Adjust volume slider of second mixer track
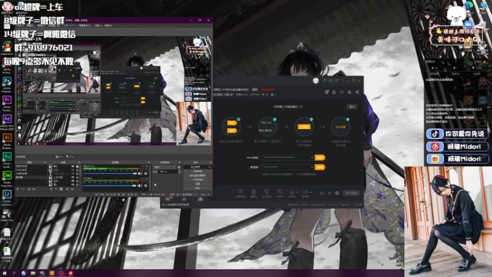The width and height of the screenshot is (492, 277). tap(110, 186)
